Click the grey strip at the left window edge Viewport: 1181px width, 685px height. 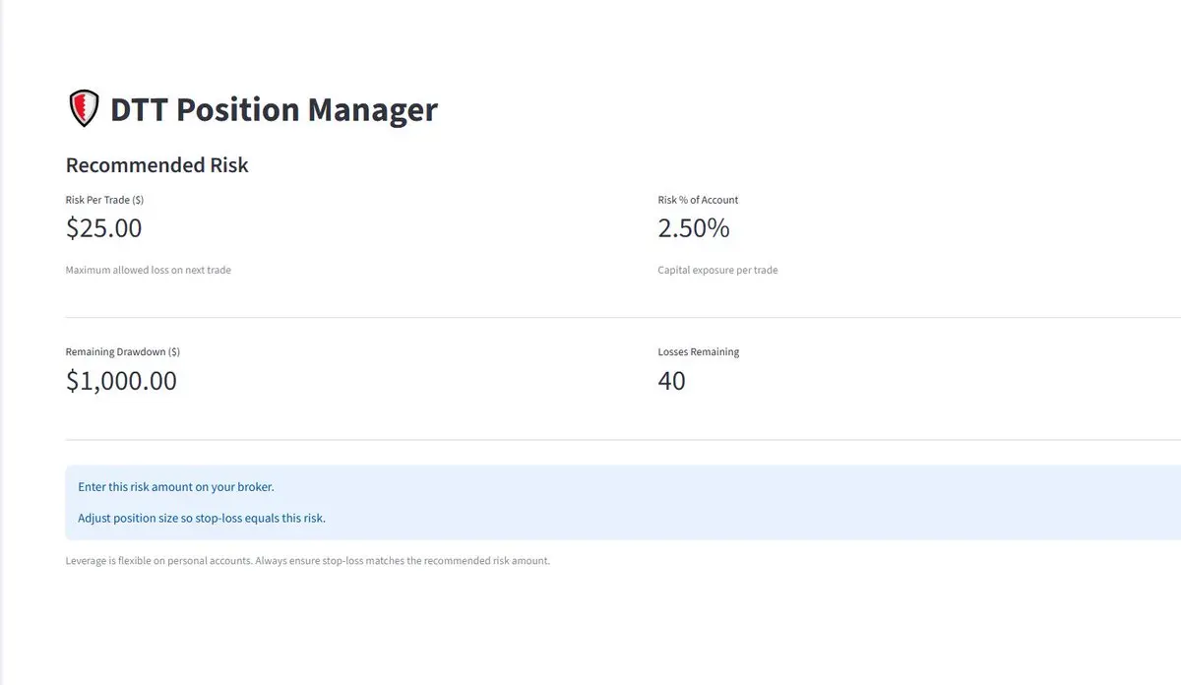2,342
